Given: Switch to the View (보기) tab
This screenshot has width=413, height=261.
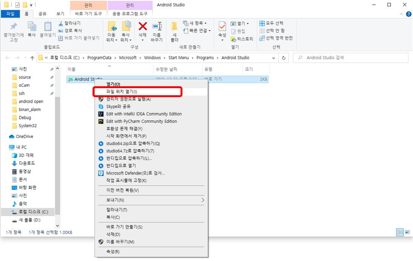Looking at the screenshot, I should coord(60,13).
